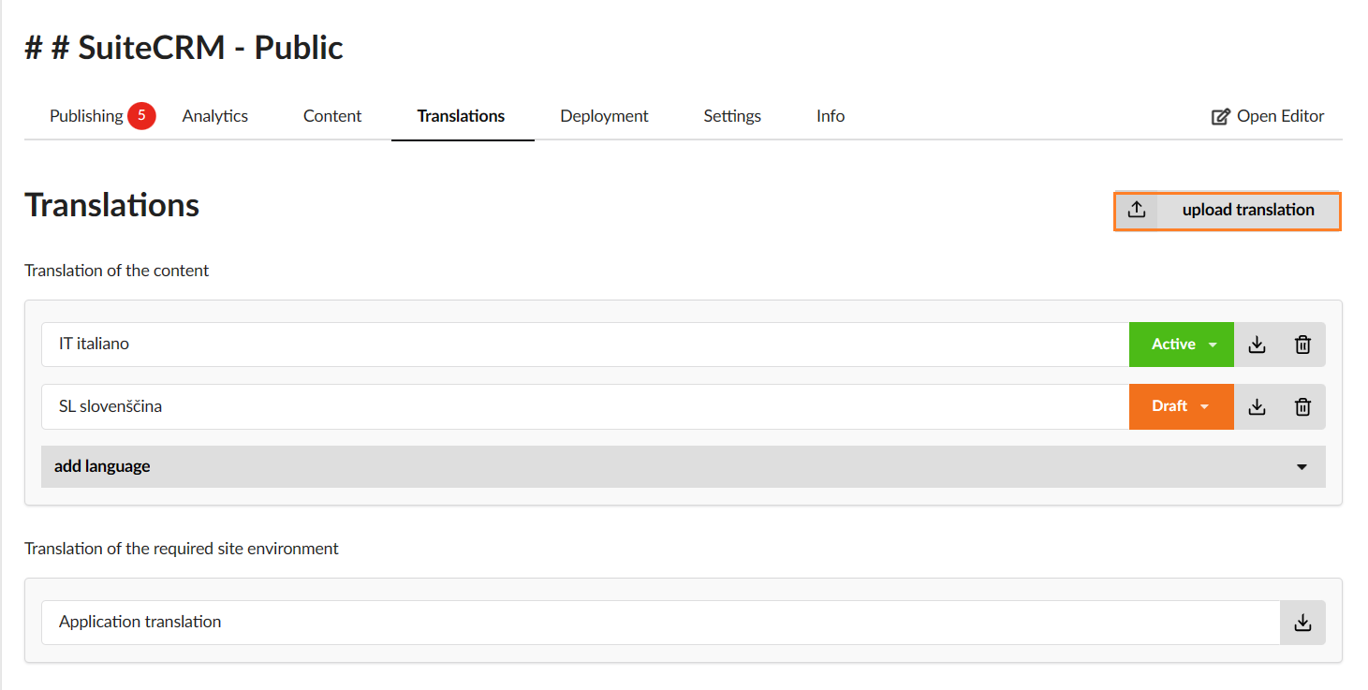This screenshot has height=690, width=1368.
Task: Click the SuiteCRM - Public page title
Action: click(x=184, y=47)
